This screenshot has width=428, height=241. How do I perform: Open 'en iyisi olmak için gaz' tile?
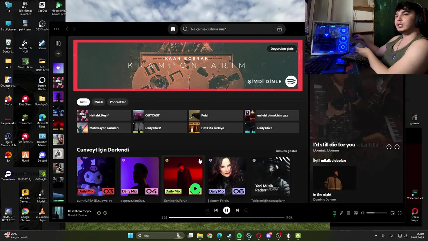click(272, 115)
